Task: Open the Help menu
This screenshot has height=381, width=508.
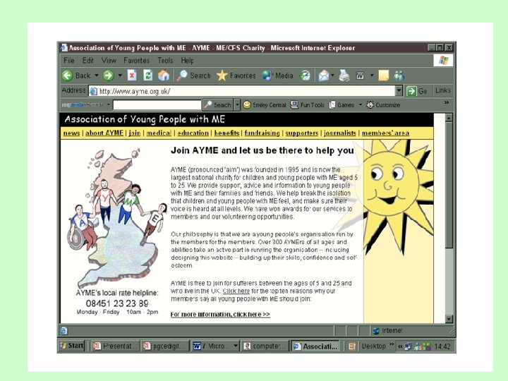Action: point(187,60)
